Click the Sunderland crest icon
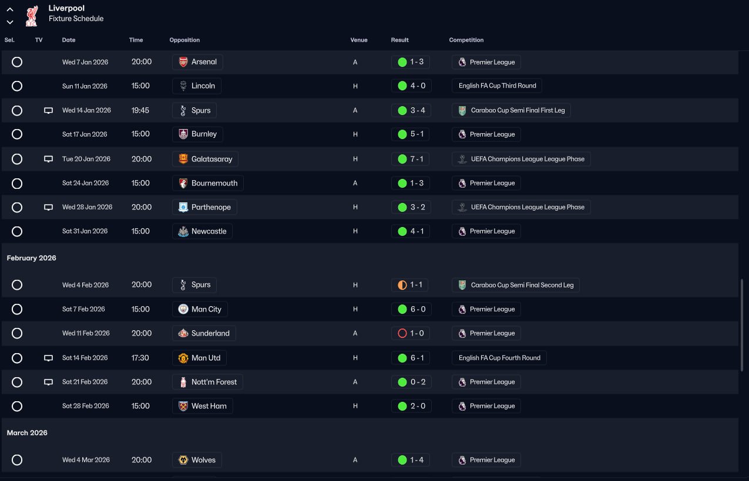Image resolution: width=749 pixels, height=481 pixels. [x=183, y=333]
